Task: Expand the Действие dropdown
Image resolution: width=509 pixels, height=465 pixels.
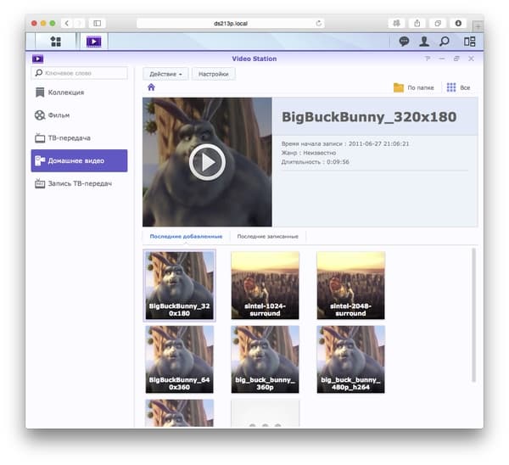Action: coord(165,74)
